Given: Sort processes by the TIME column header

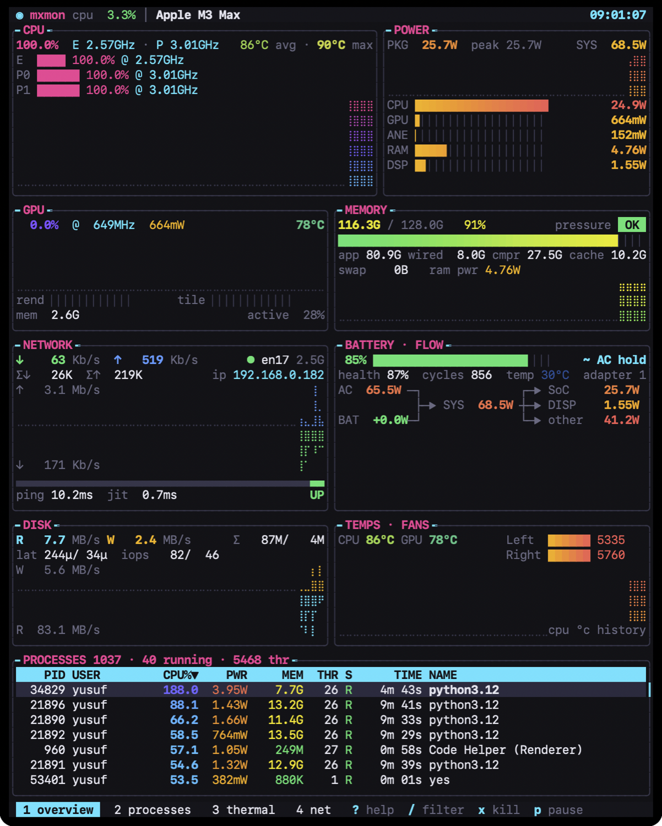Looking at the screenshot, I should 408,675.
